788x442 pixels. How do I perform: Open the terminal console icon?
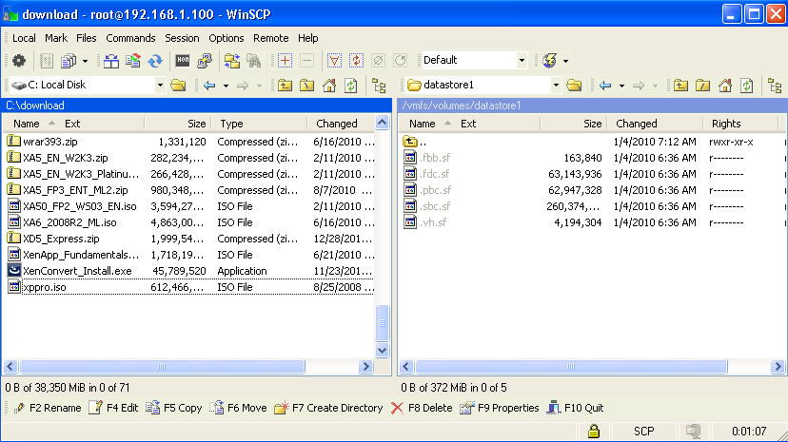(183, 61)
